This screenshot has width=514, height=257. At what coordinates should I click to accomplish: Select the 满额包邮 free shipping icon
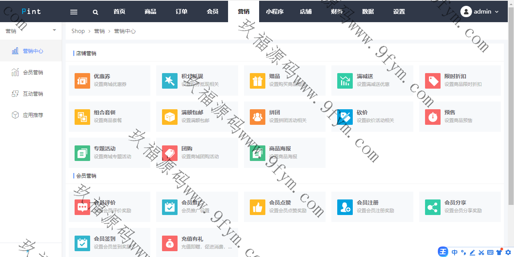pos(170,117)
